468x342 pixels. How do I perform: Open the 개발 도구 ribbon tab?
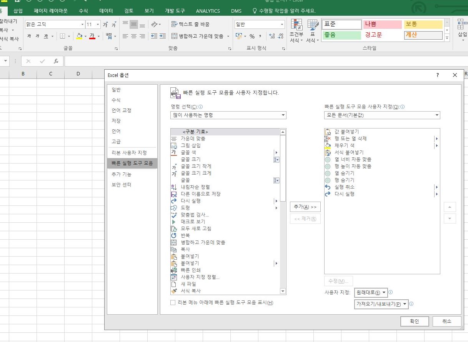175,11
